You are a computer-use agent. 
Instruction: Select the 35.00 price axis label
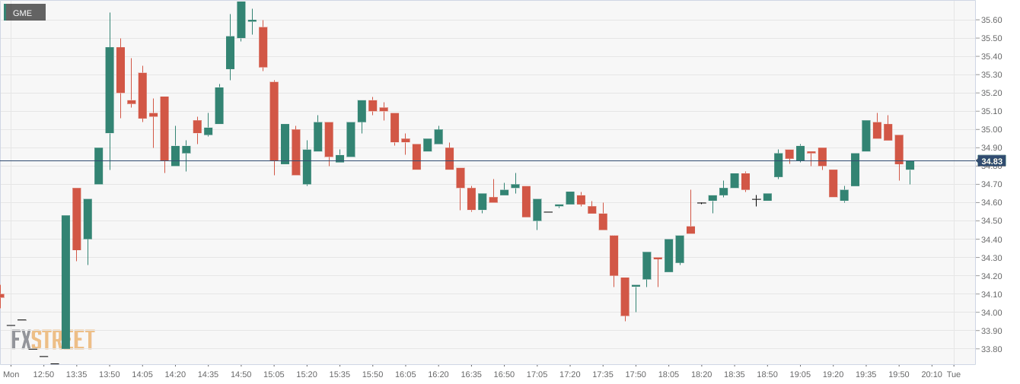pos(991,129)
